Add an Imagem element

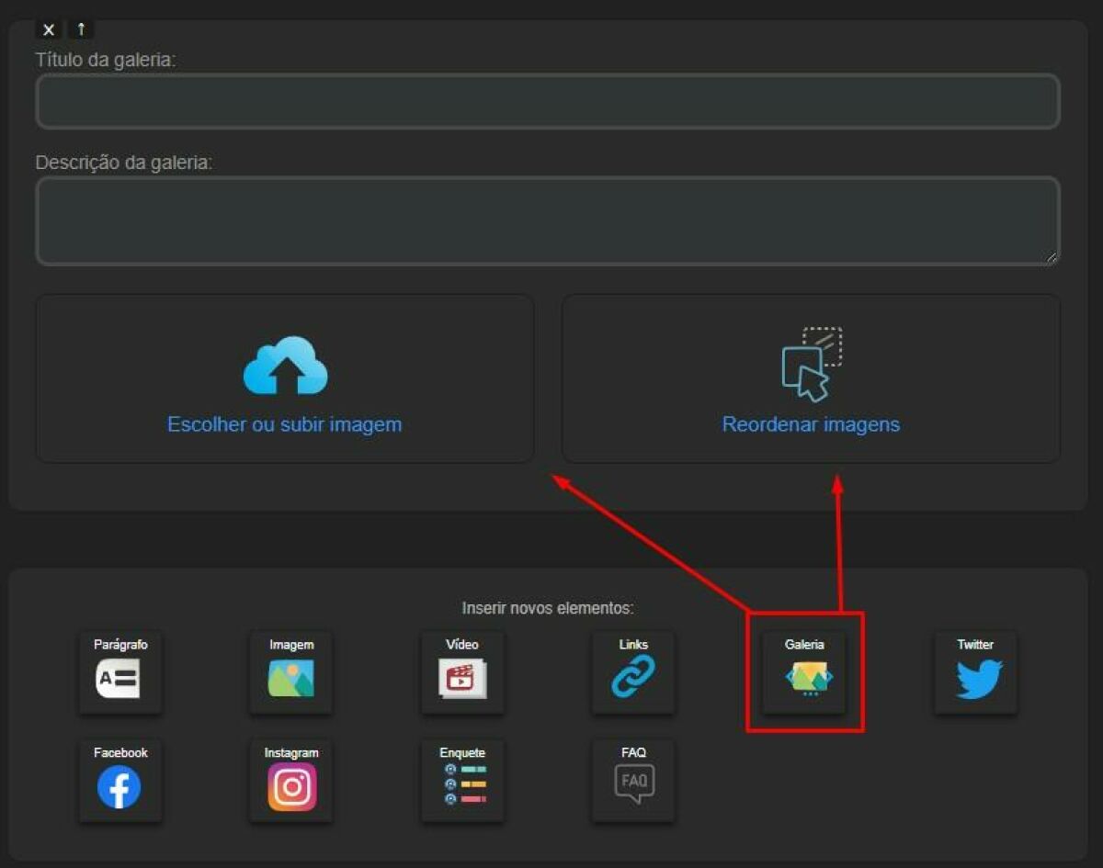[x=290, y=672]
